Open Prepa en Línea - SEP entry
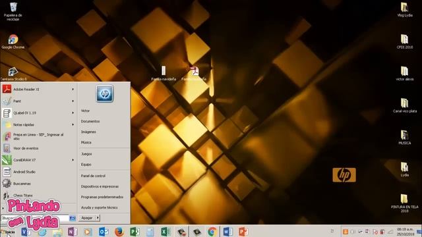 (39, 136)
